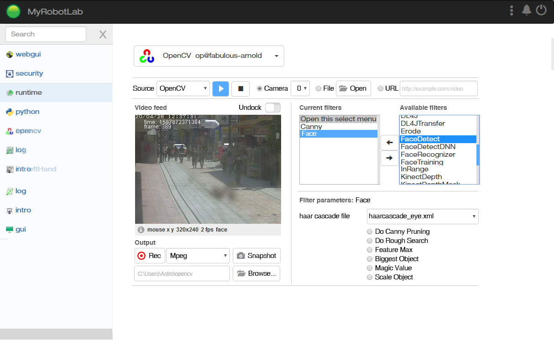Select Canny in Current filters
This screenshot has width=554, height=340.
(339, 127)
